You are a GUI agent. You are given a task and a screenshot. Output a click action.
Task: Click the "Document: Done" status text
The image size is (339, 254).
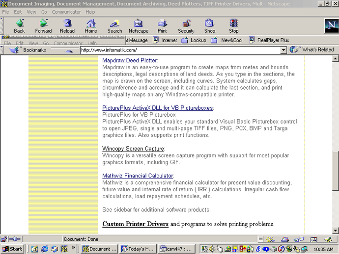(81, 239)
